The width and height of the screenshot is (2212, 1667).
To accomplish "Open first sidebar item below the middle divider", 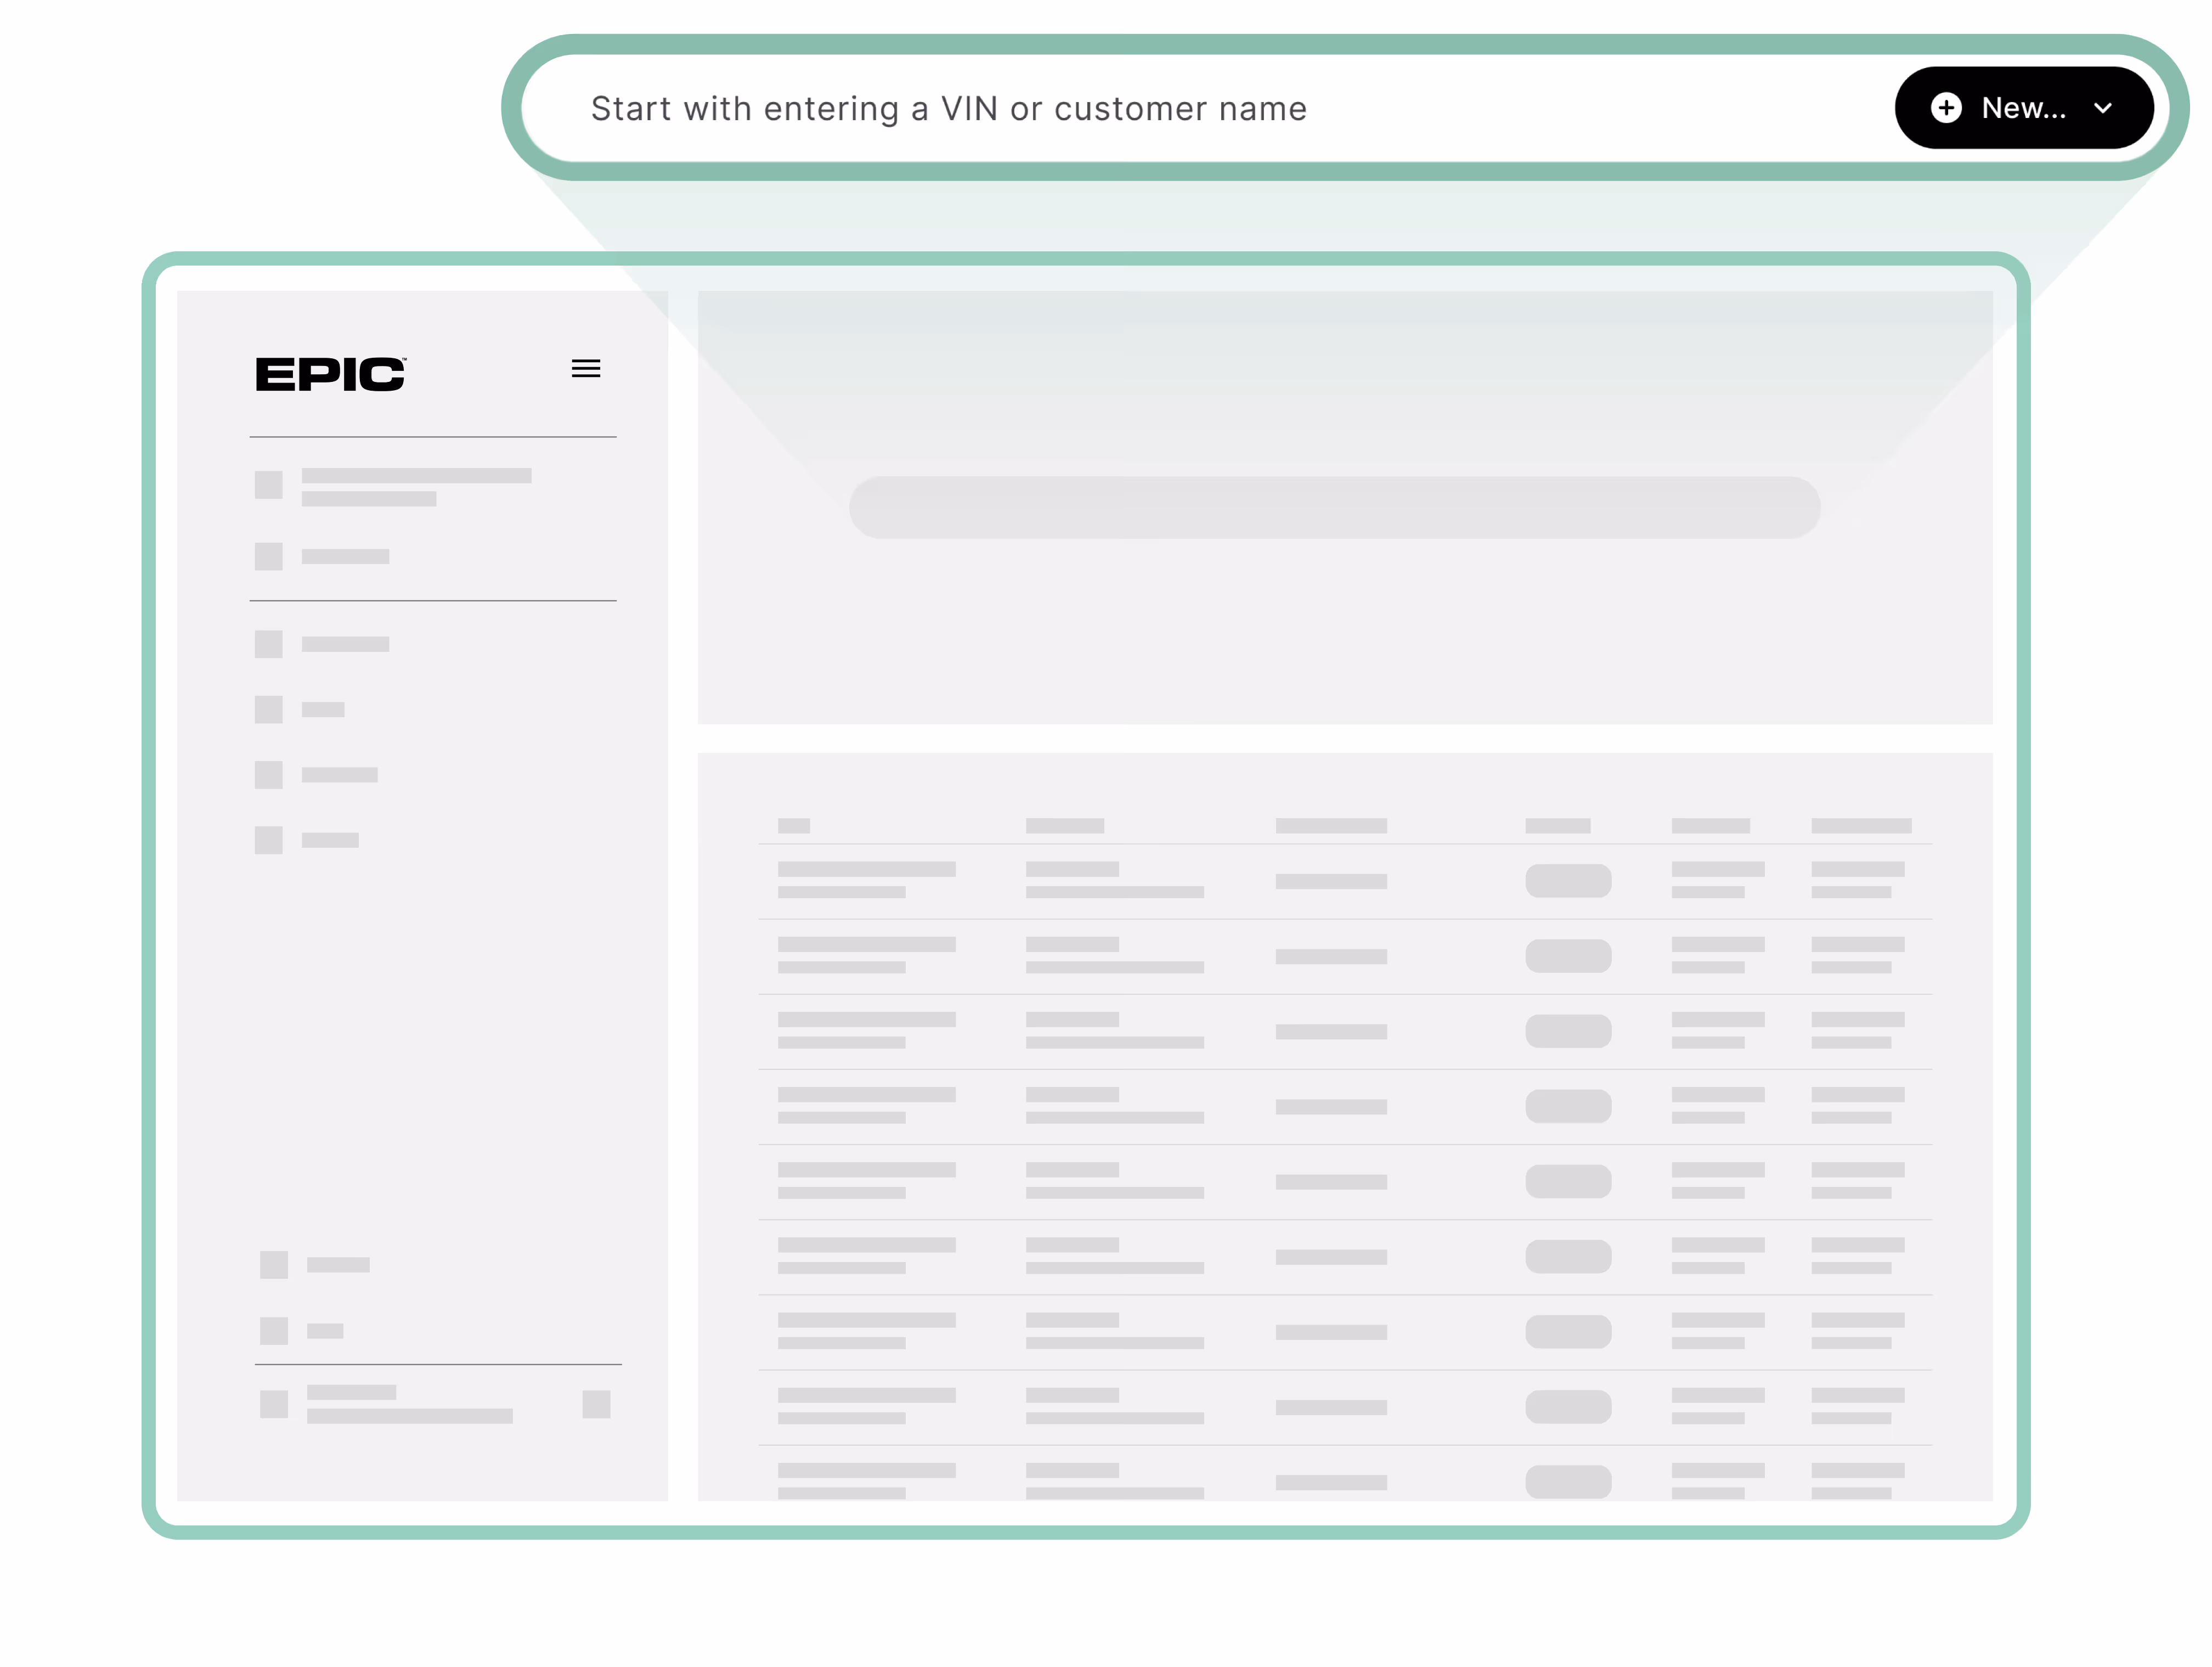I will point(269,644).
